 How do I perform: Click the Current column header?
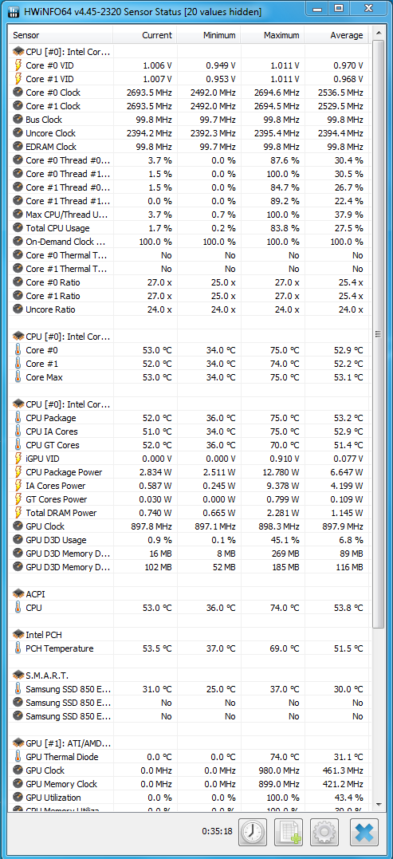pos(144,35)
